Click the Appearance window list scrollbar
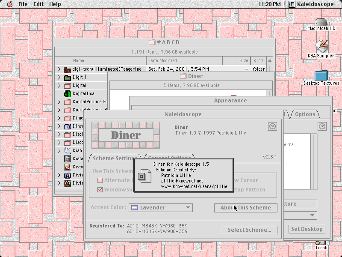This screenshot has width=342, height=257. tap(314, 162)
